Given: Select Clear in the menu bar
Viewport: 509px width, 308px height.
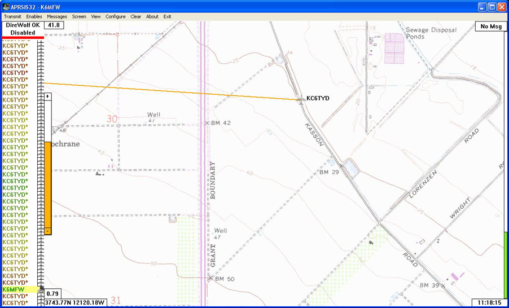Looking at the screenshot, I should tap(136, 16).
